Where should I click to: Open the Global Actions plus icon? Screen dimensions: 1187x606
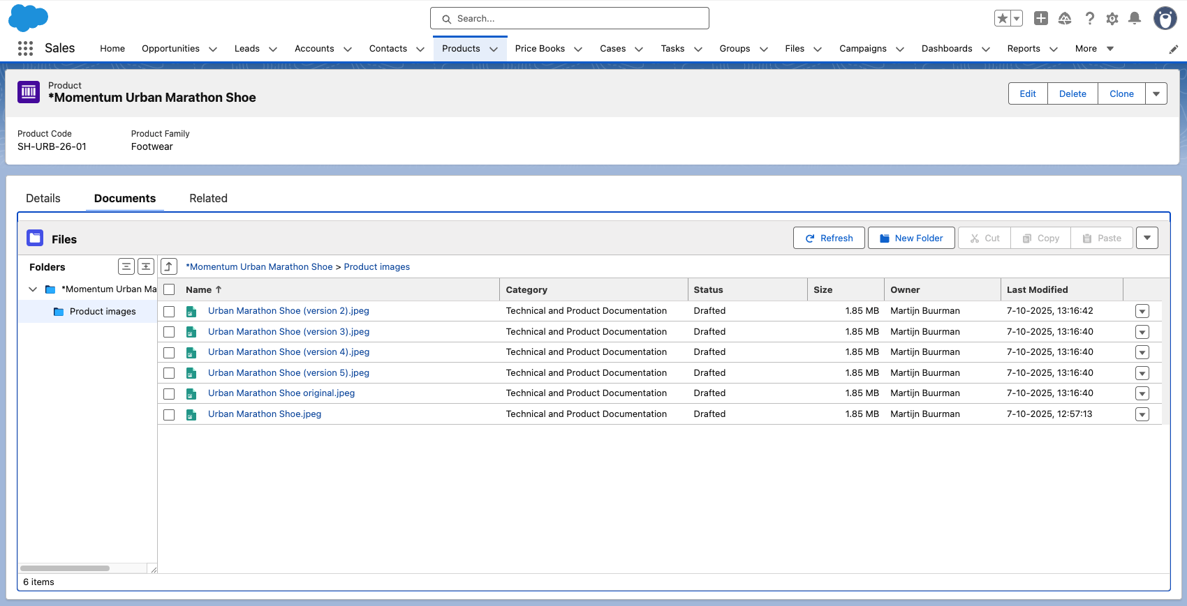pos(1041,19)
